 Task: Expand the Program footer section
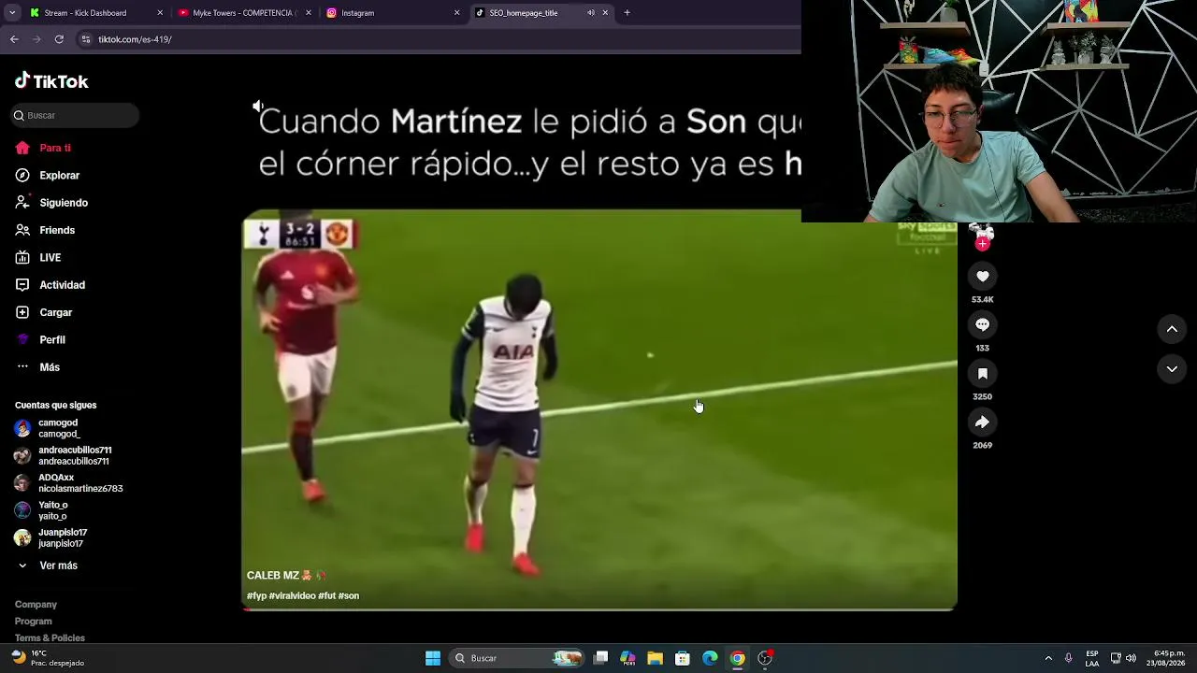[33, 622]
